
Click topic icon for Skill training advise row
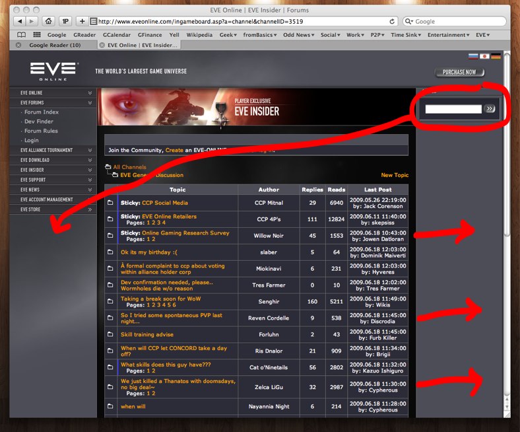click(110, 334)
